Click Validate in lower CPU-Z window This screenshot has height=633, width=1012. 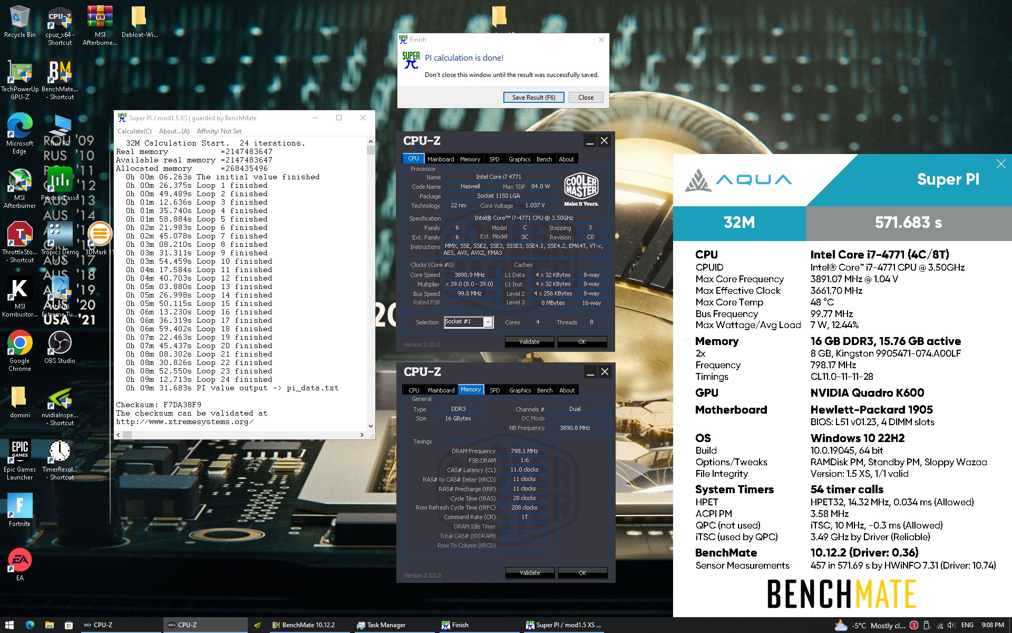click(530, 573)
